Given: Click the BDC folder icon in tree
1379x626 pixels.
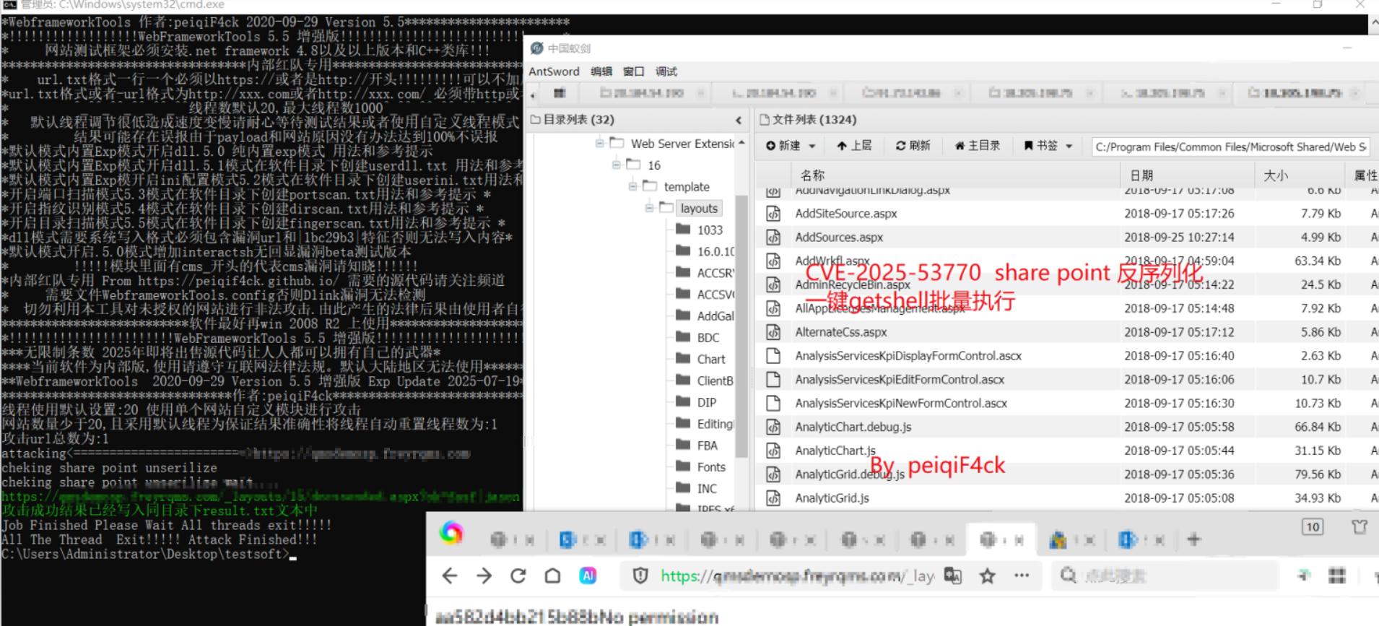Looking at the screenshot, I should click(x=683, y=337).
